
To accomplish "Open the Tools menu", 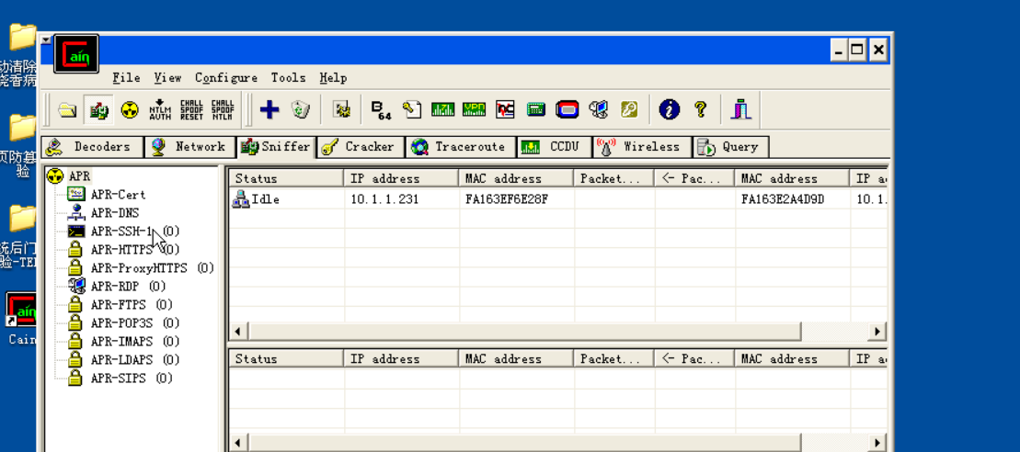I will (x=288, y=78).
